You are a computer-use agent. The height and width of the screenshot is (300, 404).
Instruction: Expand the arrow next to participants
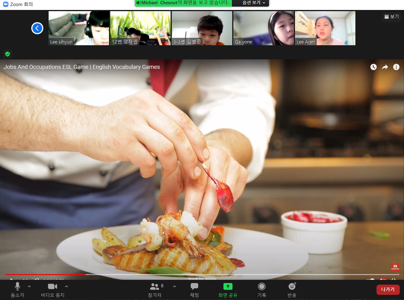(175, 286)
